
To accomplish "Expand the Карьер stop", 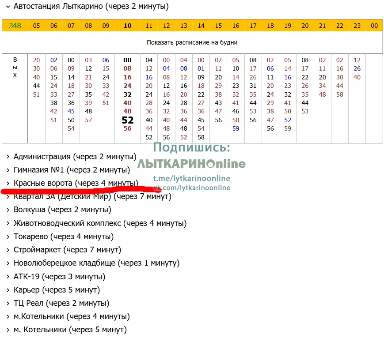I will pyautogui.click(x=56, y=290).
